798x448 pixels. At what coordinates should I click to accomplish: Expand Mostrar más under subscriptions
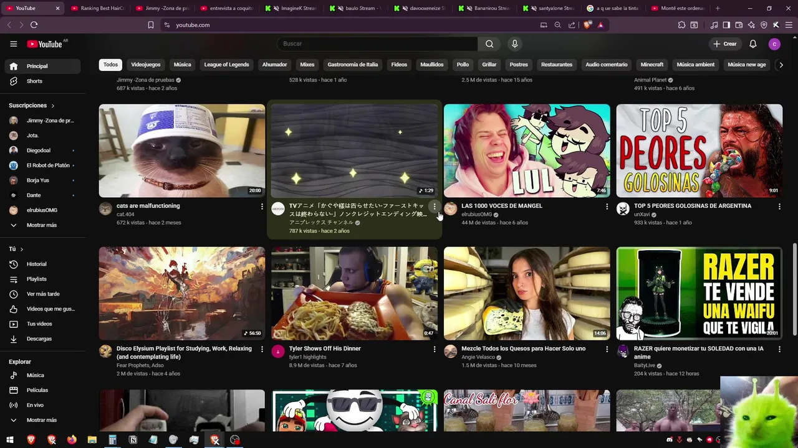[x=43, y=225]
